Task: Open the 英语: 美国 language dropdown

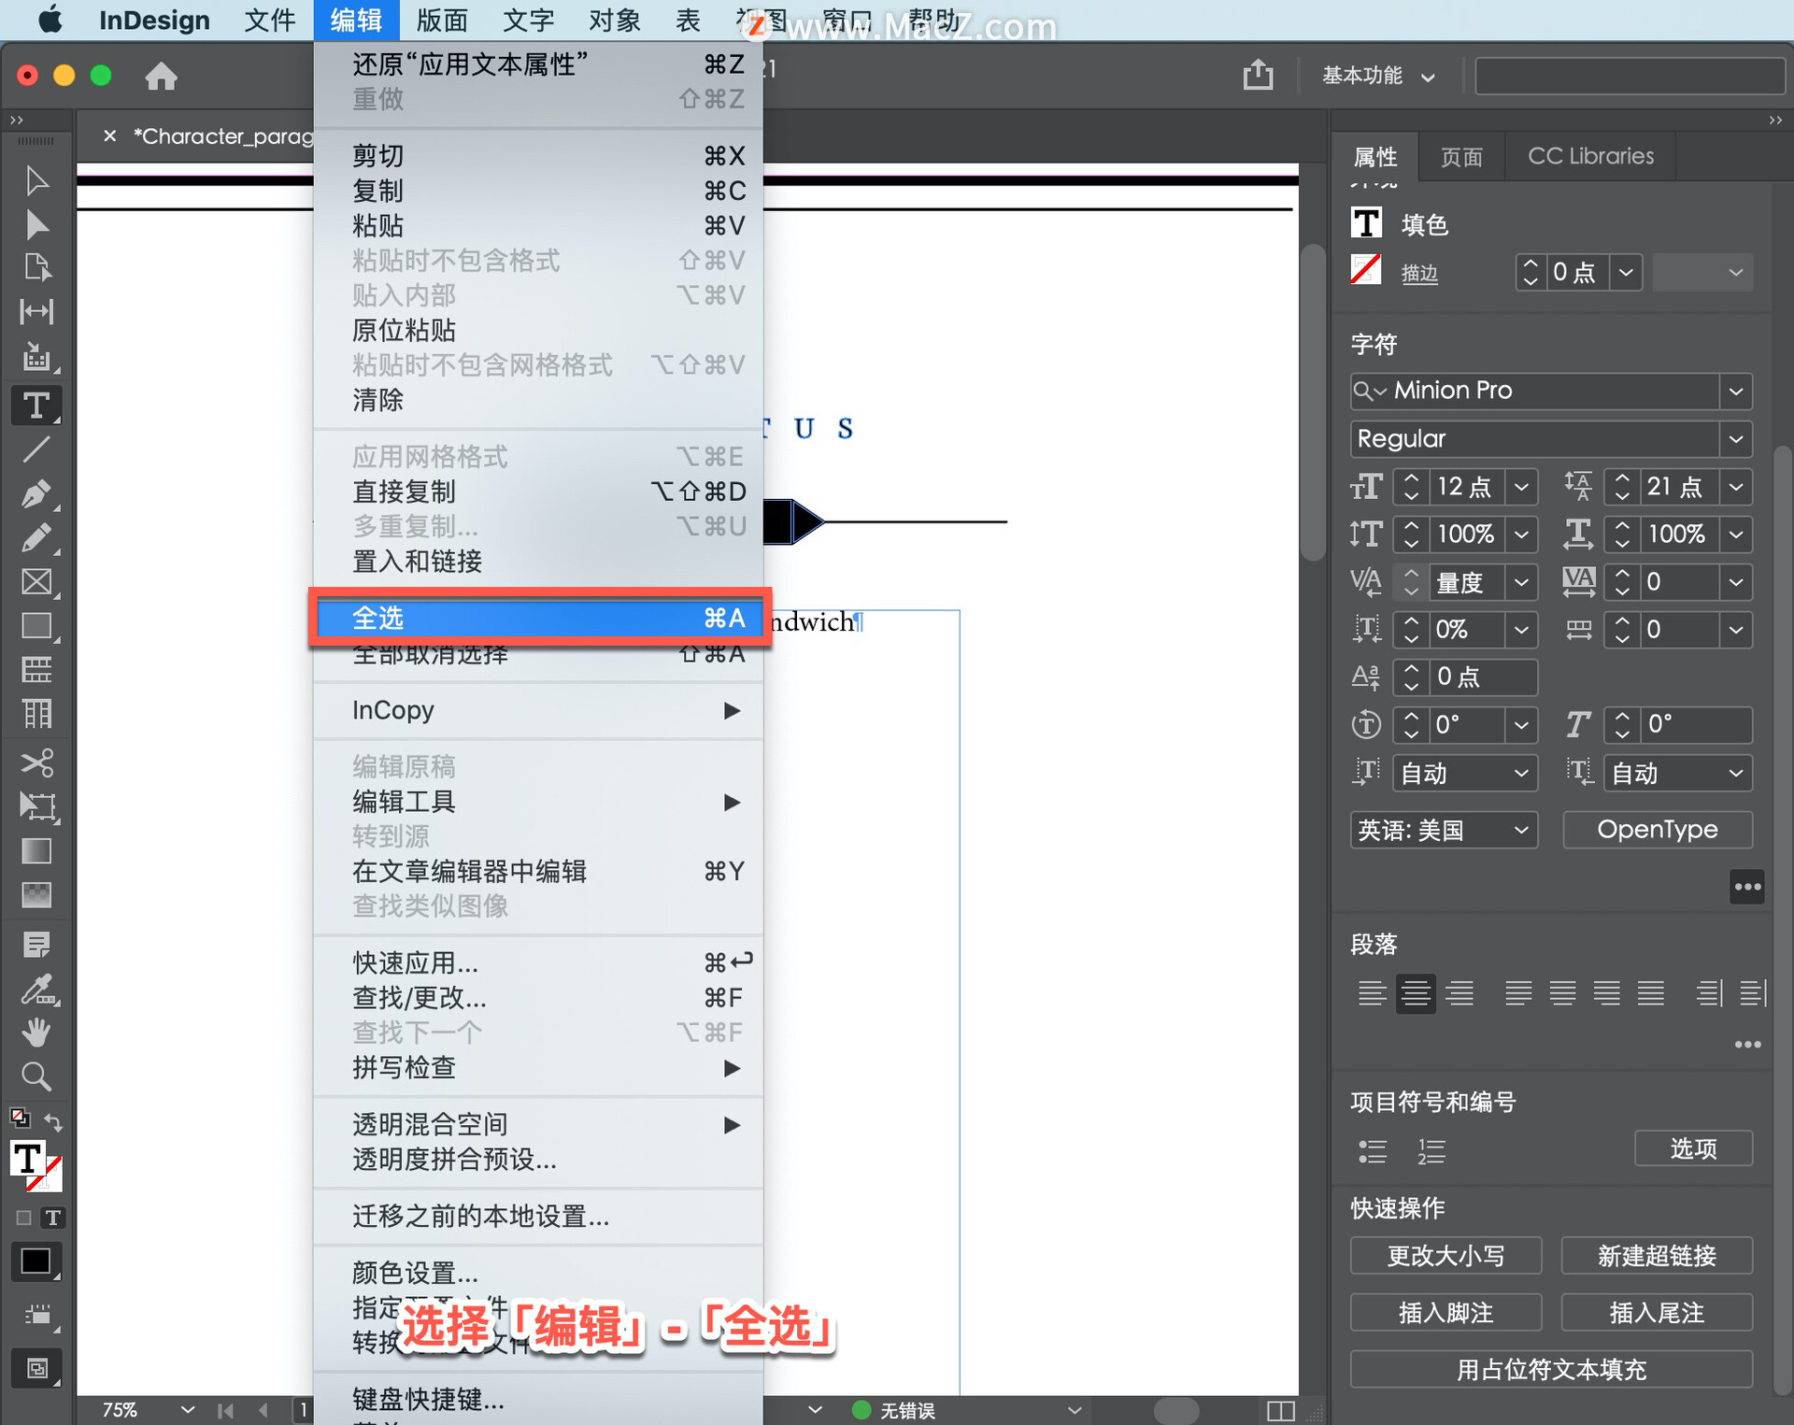Action: [x=1444, y=830]
